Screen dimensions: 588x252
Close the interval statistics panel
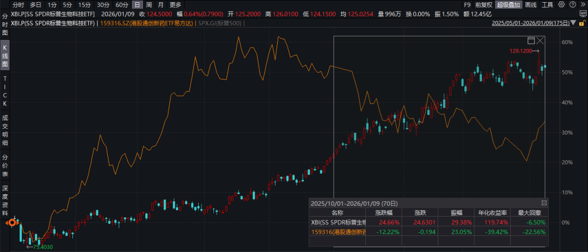point(544,203)
